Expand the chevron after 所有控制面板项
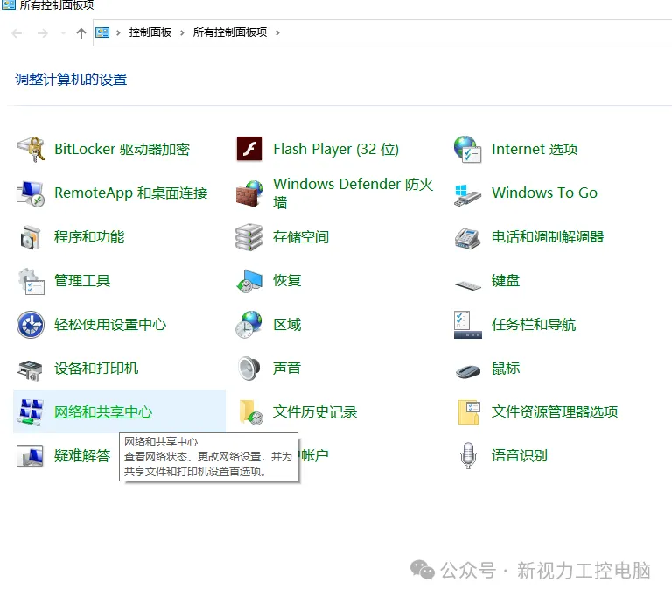Screen dimensions: 672x597 [x=277, y=32]
